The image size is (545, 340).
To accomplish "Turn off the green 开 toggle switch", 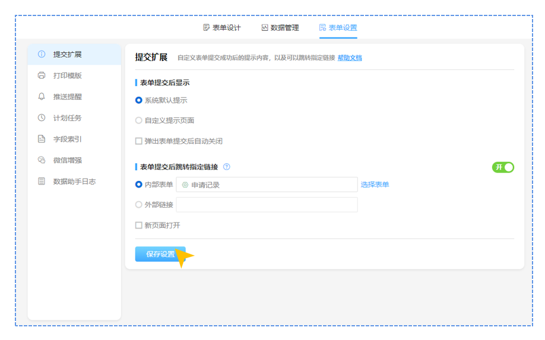I will (503, 167).
